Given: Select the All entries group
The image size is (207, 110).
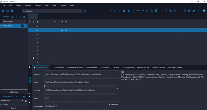Looking at the screenshot, I should point(14,26).
